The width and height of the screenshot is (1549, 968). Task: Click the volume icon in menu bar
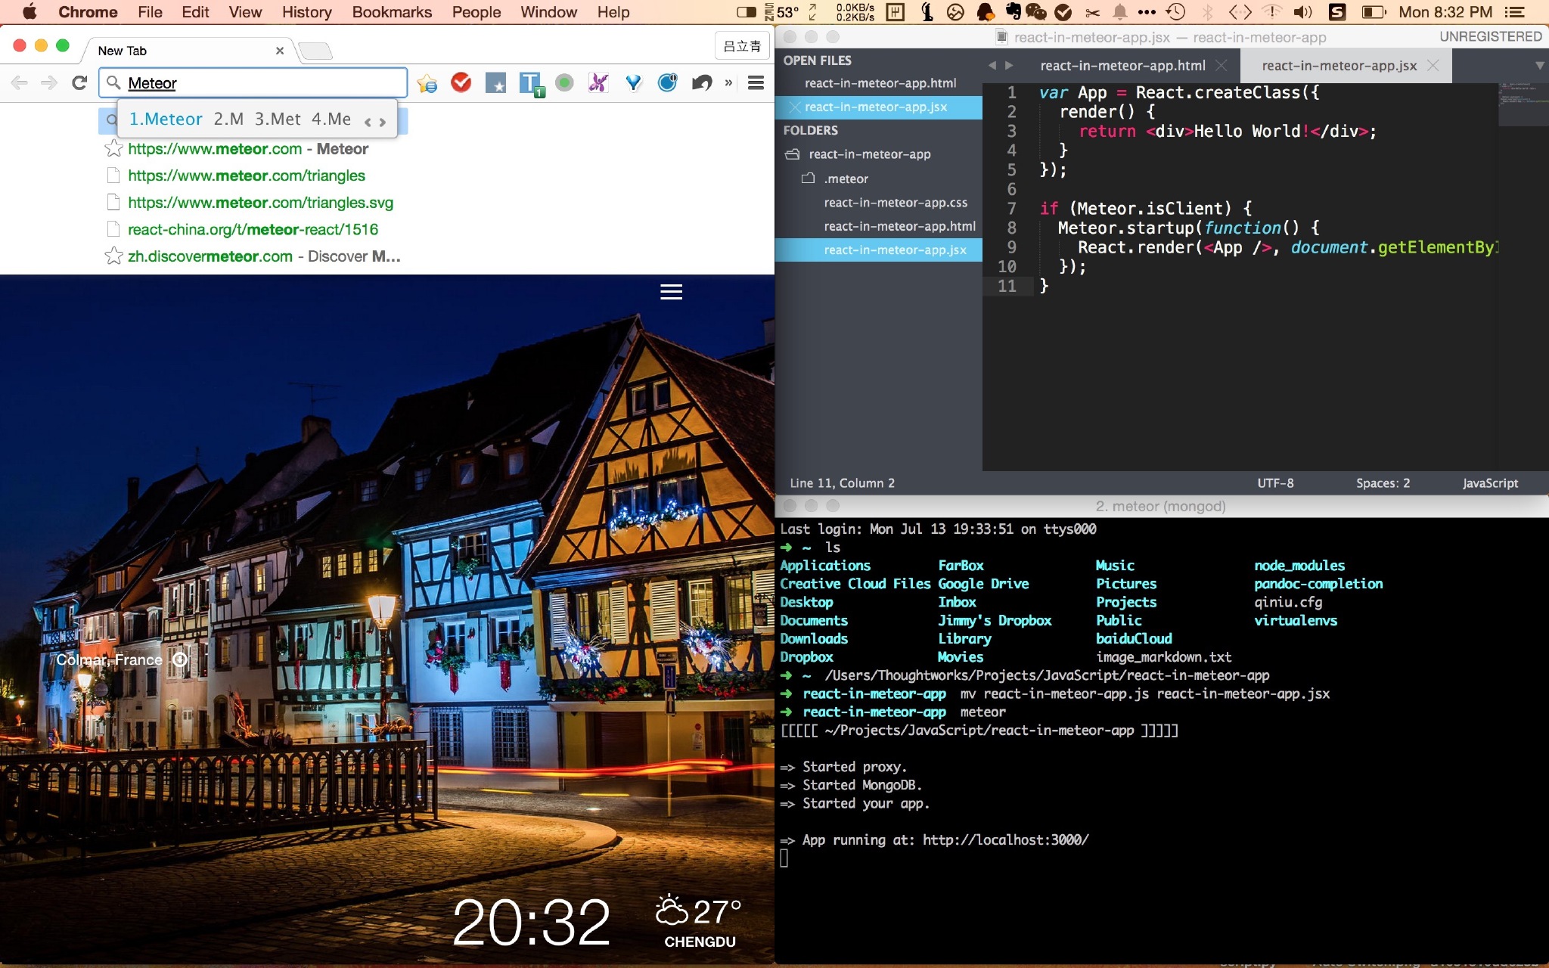1302,12
